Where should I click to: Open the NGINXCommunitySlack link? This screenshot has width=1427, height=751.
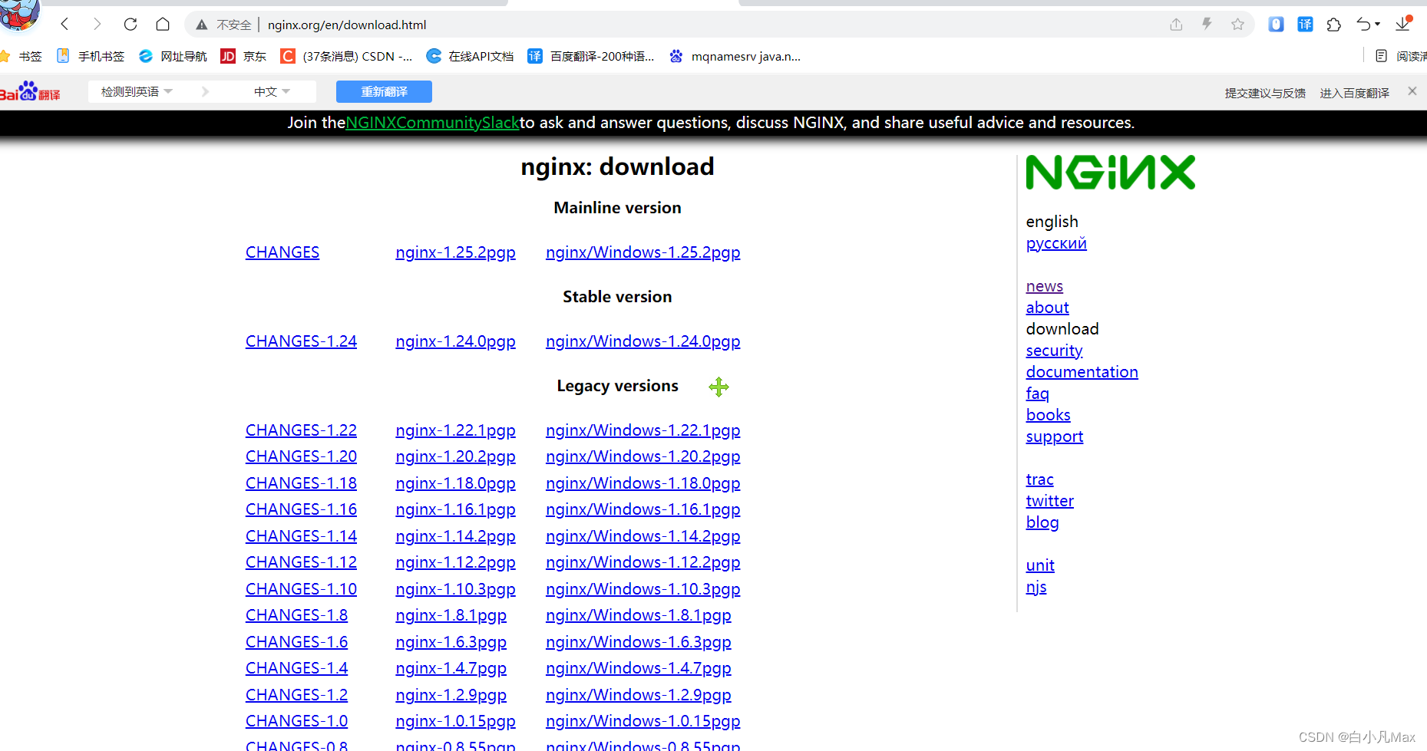click(x=432, y=122)
